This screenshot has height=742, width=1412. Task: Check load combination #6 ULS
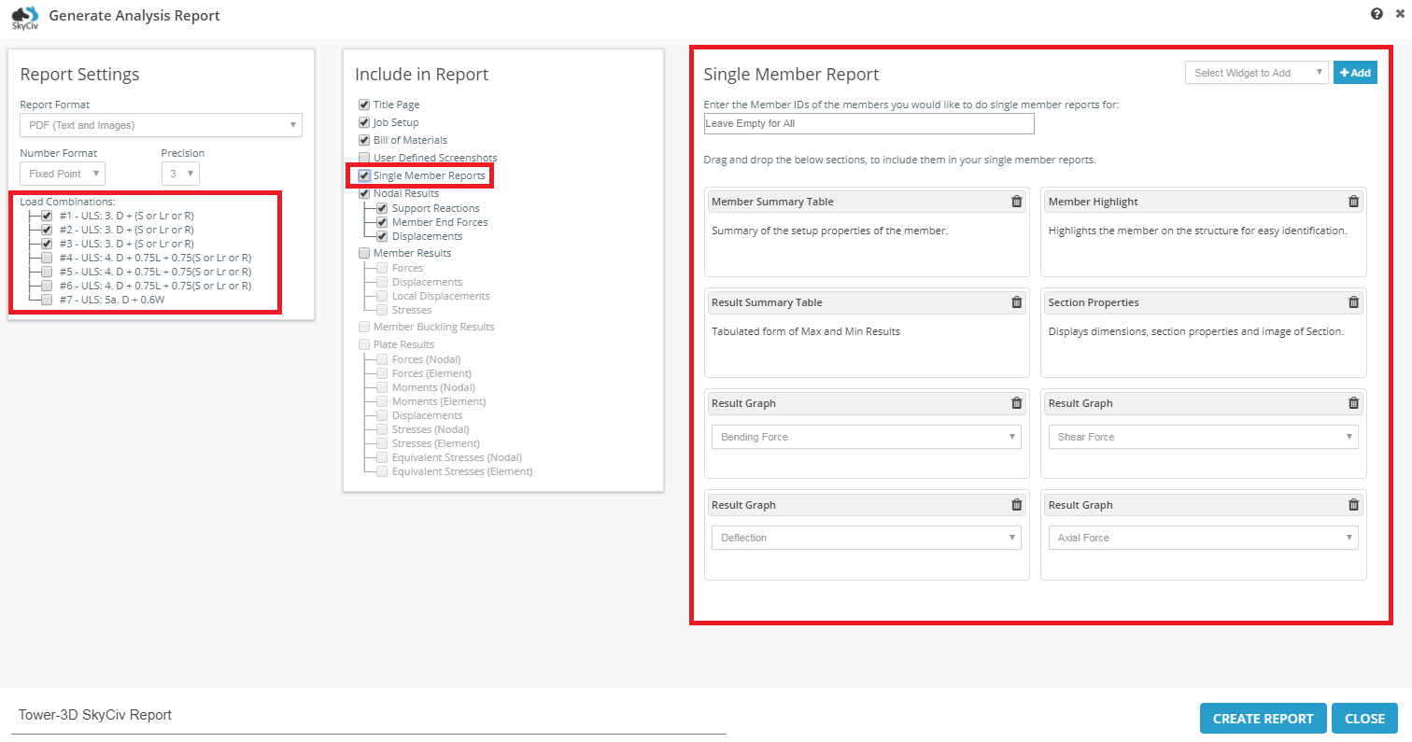tap(47, 286)
